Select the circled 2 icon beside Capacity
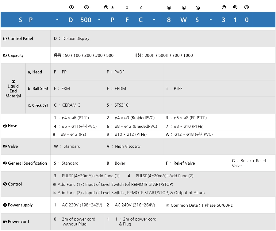 [x=5, y=56]
